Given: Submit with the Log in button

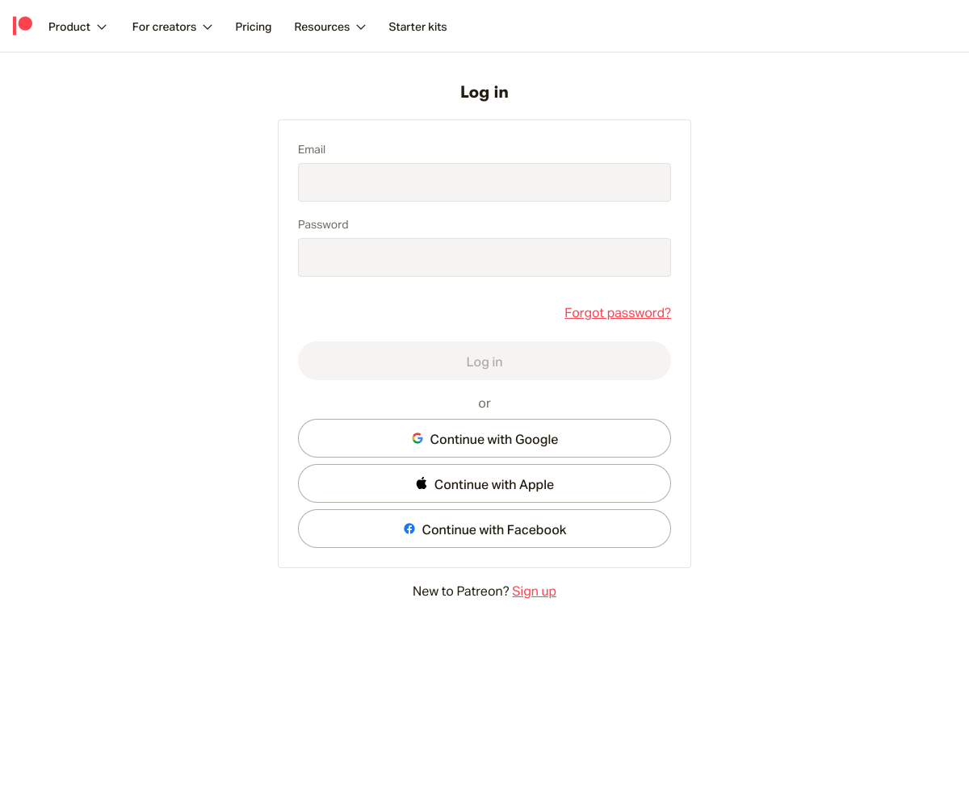Looking at the screenshot, I should click(484, 361).
